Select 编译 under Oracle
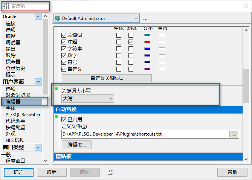This screenshot has width=252, height=180. (x=11, y=36)
